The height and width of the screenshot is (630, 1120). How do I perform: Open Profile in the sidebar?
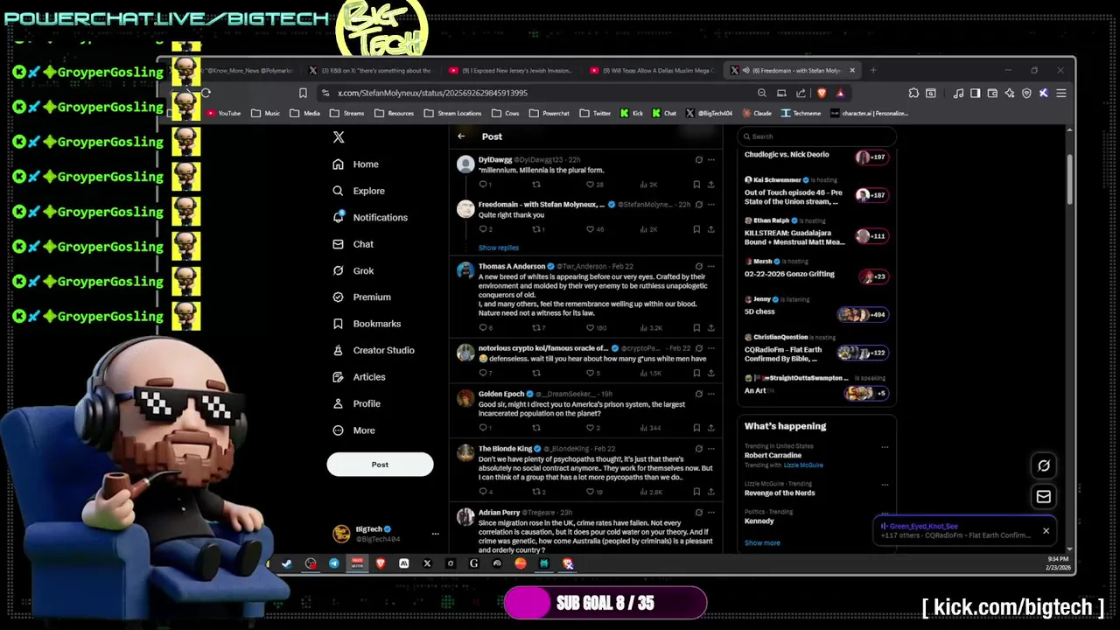[356, 403]
